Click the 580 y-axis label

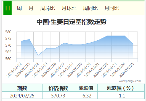coord(8,32)
